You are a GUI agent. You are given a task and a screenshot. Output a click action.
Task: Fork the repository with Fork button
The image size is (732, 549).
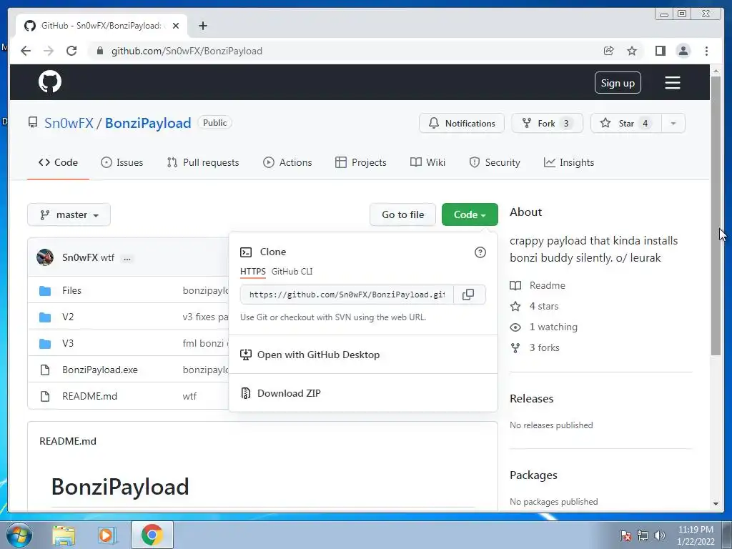547,123
